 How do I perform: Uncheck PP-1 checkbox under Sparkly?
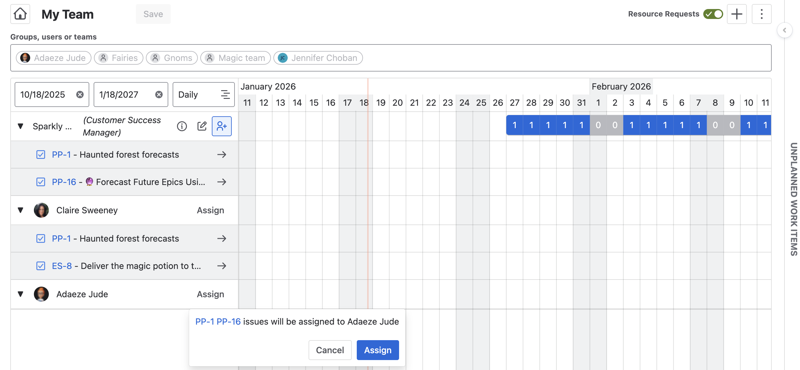click(x=41, y=155)
